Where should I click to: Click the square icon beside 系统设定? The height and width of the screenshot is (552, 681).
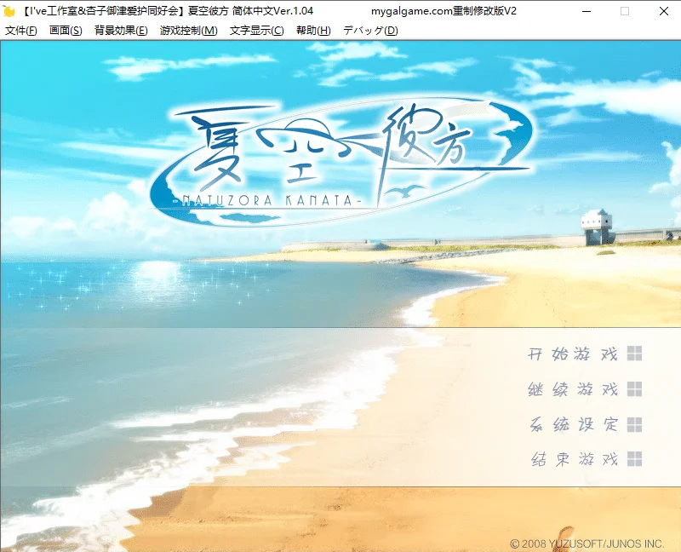pos(634,425)
